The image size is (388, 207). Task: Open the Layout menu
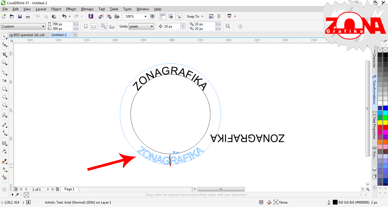click(41, 9)
